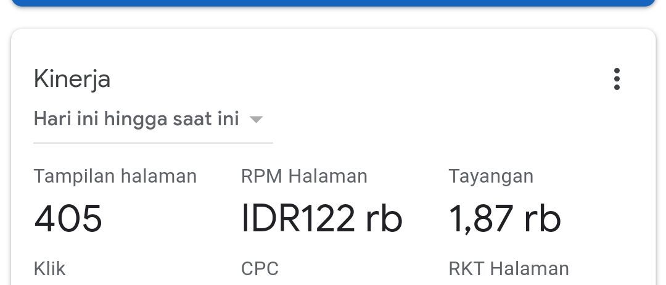Image resolution: width=666 pixels, height=285 pixels.
Task: Select the "Hari ini hingga saat ini" period text
Action: pos(136,118)
